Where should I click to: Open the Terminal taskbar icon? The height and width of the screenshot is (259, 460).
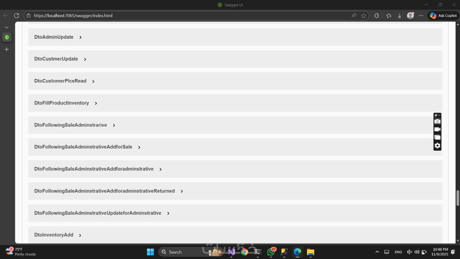pos(258,252)
